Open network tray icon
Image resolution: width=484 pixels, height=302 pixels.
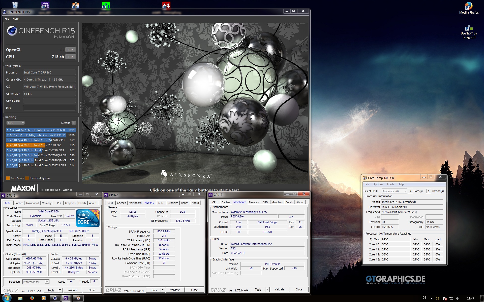click(x=451, y=298)
